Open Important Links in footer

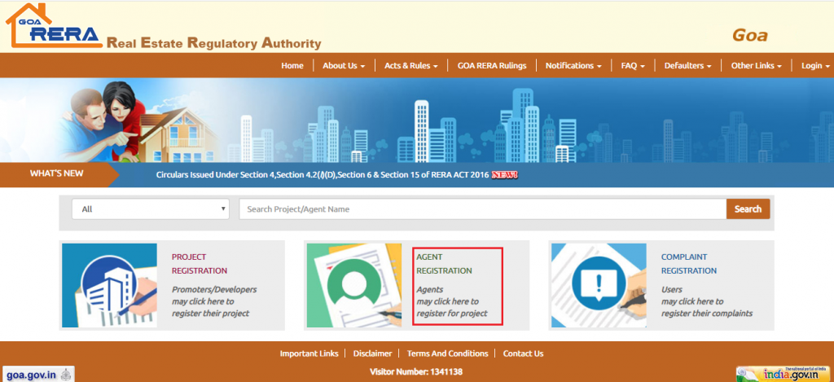(309, 353)
